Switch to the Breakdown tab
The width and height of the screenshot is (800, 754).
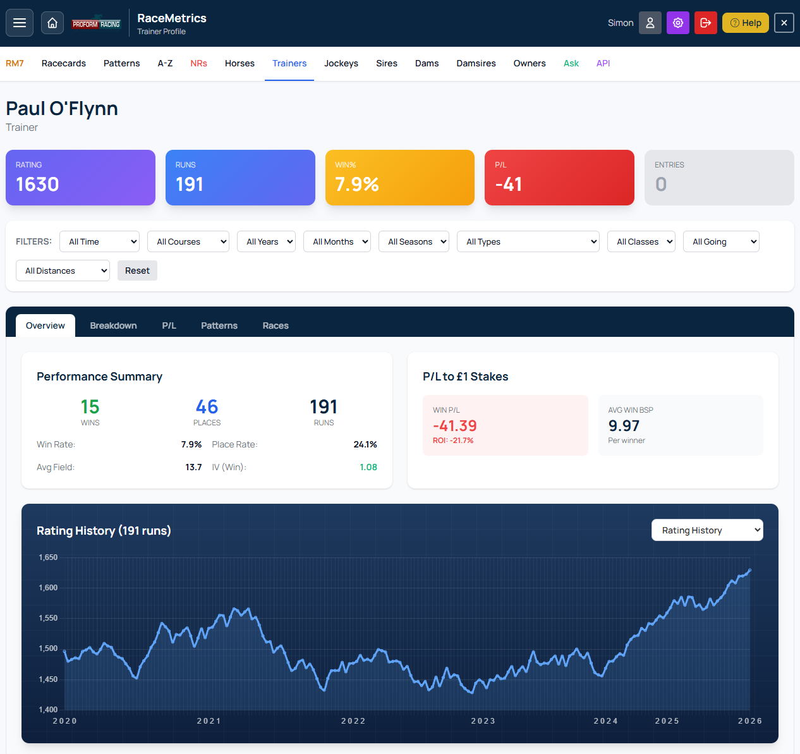point(113,325)
